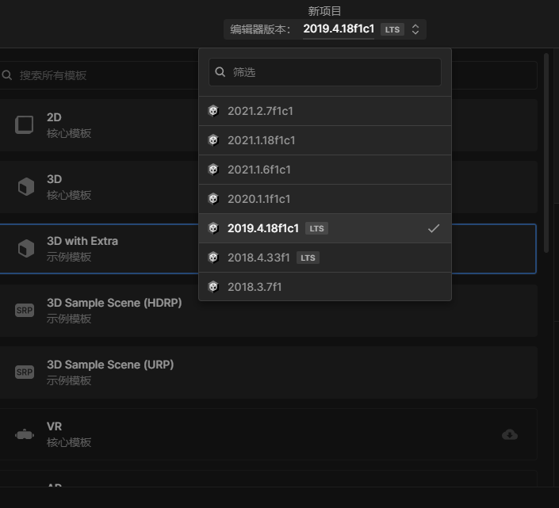
Task: Click Unity icon beside 2021.2.7f1c1
Action: [x=213, y=111]
